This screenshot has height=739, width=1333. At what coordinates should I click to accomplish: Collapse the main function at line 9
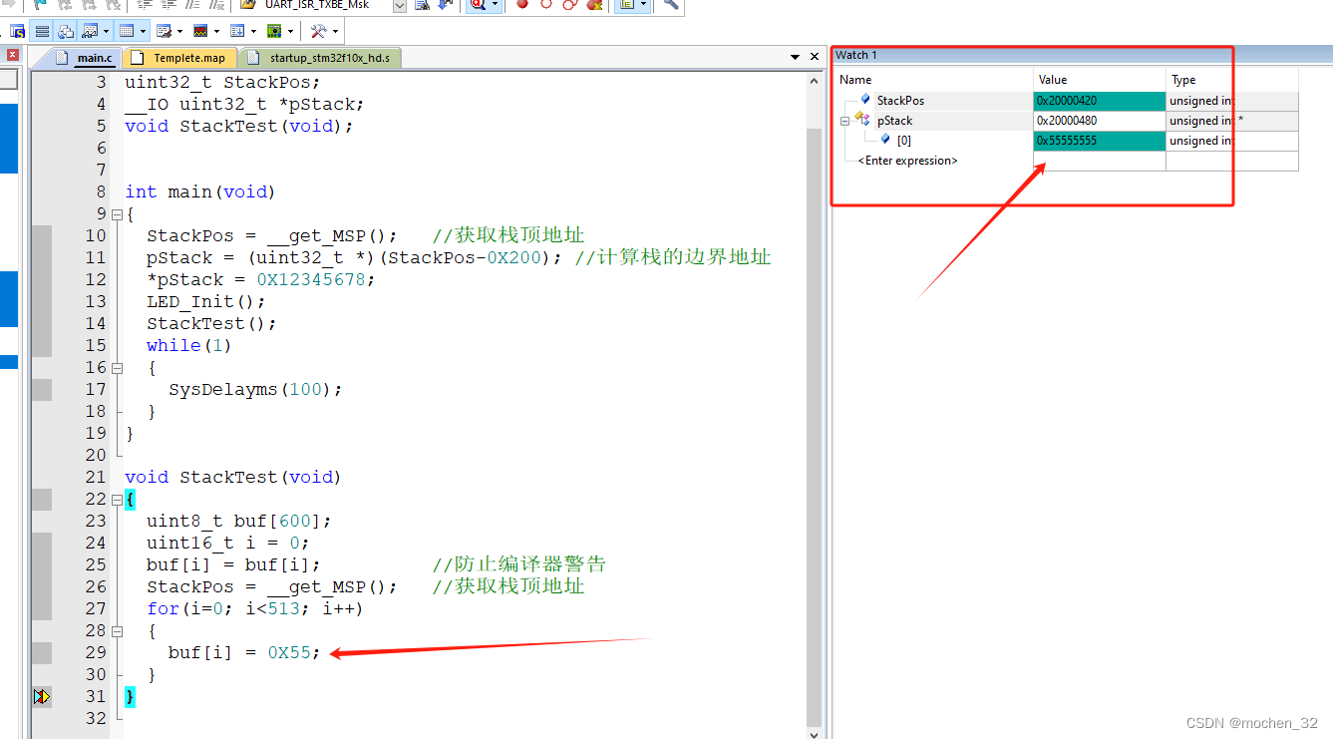click(x=117, y=214)
